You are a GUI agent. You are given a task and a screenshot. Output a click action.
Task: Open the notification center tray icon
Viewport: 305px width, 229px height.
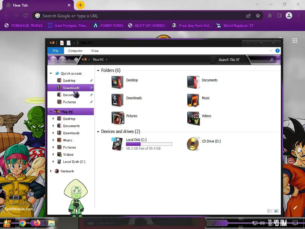pyautogui.click(x=295, y=223)
